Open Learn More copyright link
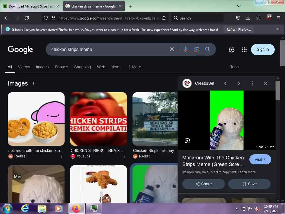The height and width of the screenshot is (214, 285). 247,172
